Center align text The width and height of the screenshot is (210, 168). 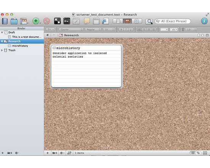pyautogui.click(x=144, y=29)
